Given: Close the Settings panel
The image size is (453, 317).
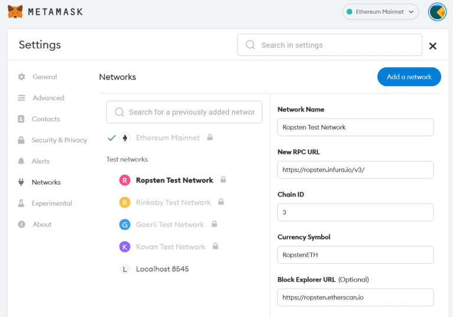Looking at the screenshot, I should coord(432,46).
